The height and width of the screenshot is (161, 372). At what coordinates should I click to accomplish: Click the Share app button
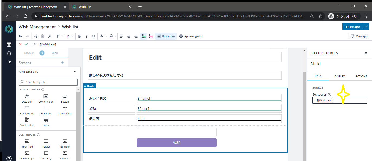[352, 27]
